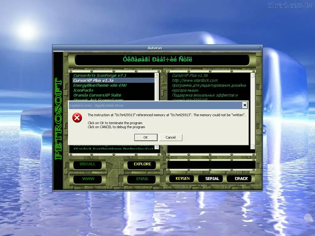Click the explorer.exe - Application Error title

point(97,105)
